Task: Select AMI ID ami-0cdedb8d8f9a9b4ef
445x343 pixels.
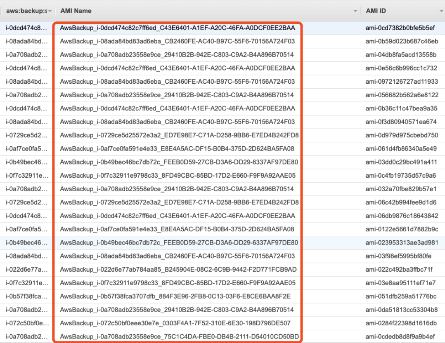Action: 400,336
